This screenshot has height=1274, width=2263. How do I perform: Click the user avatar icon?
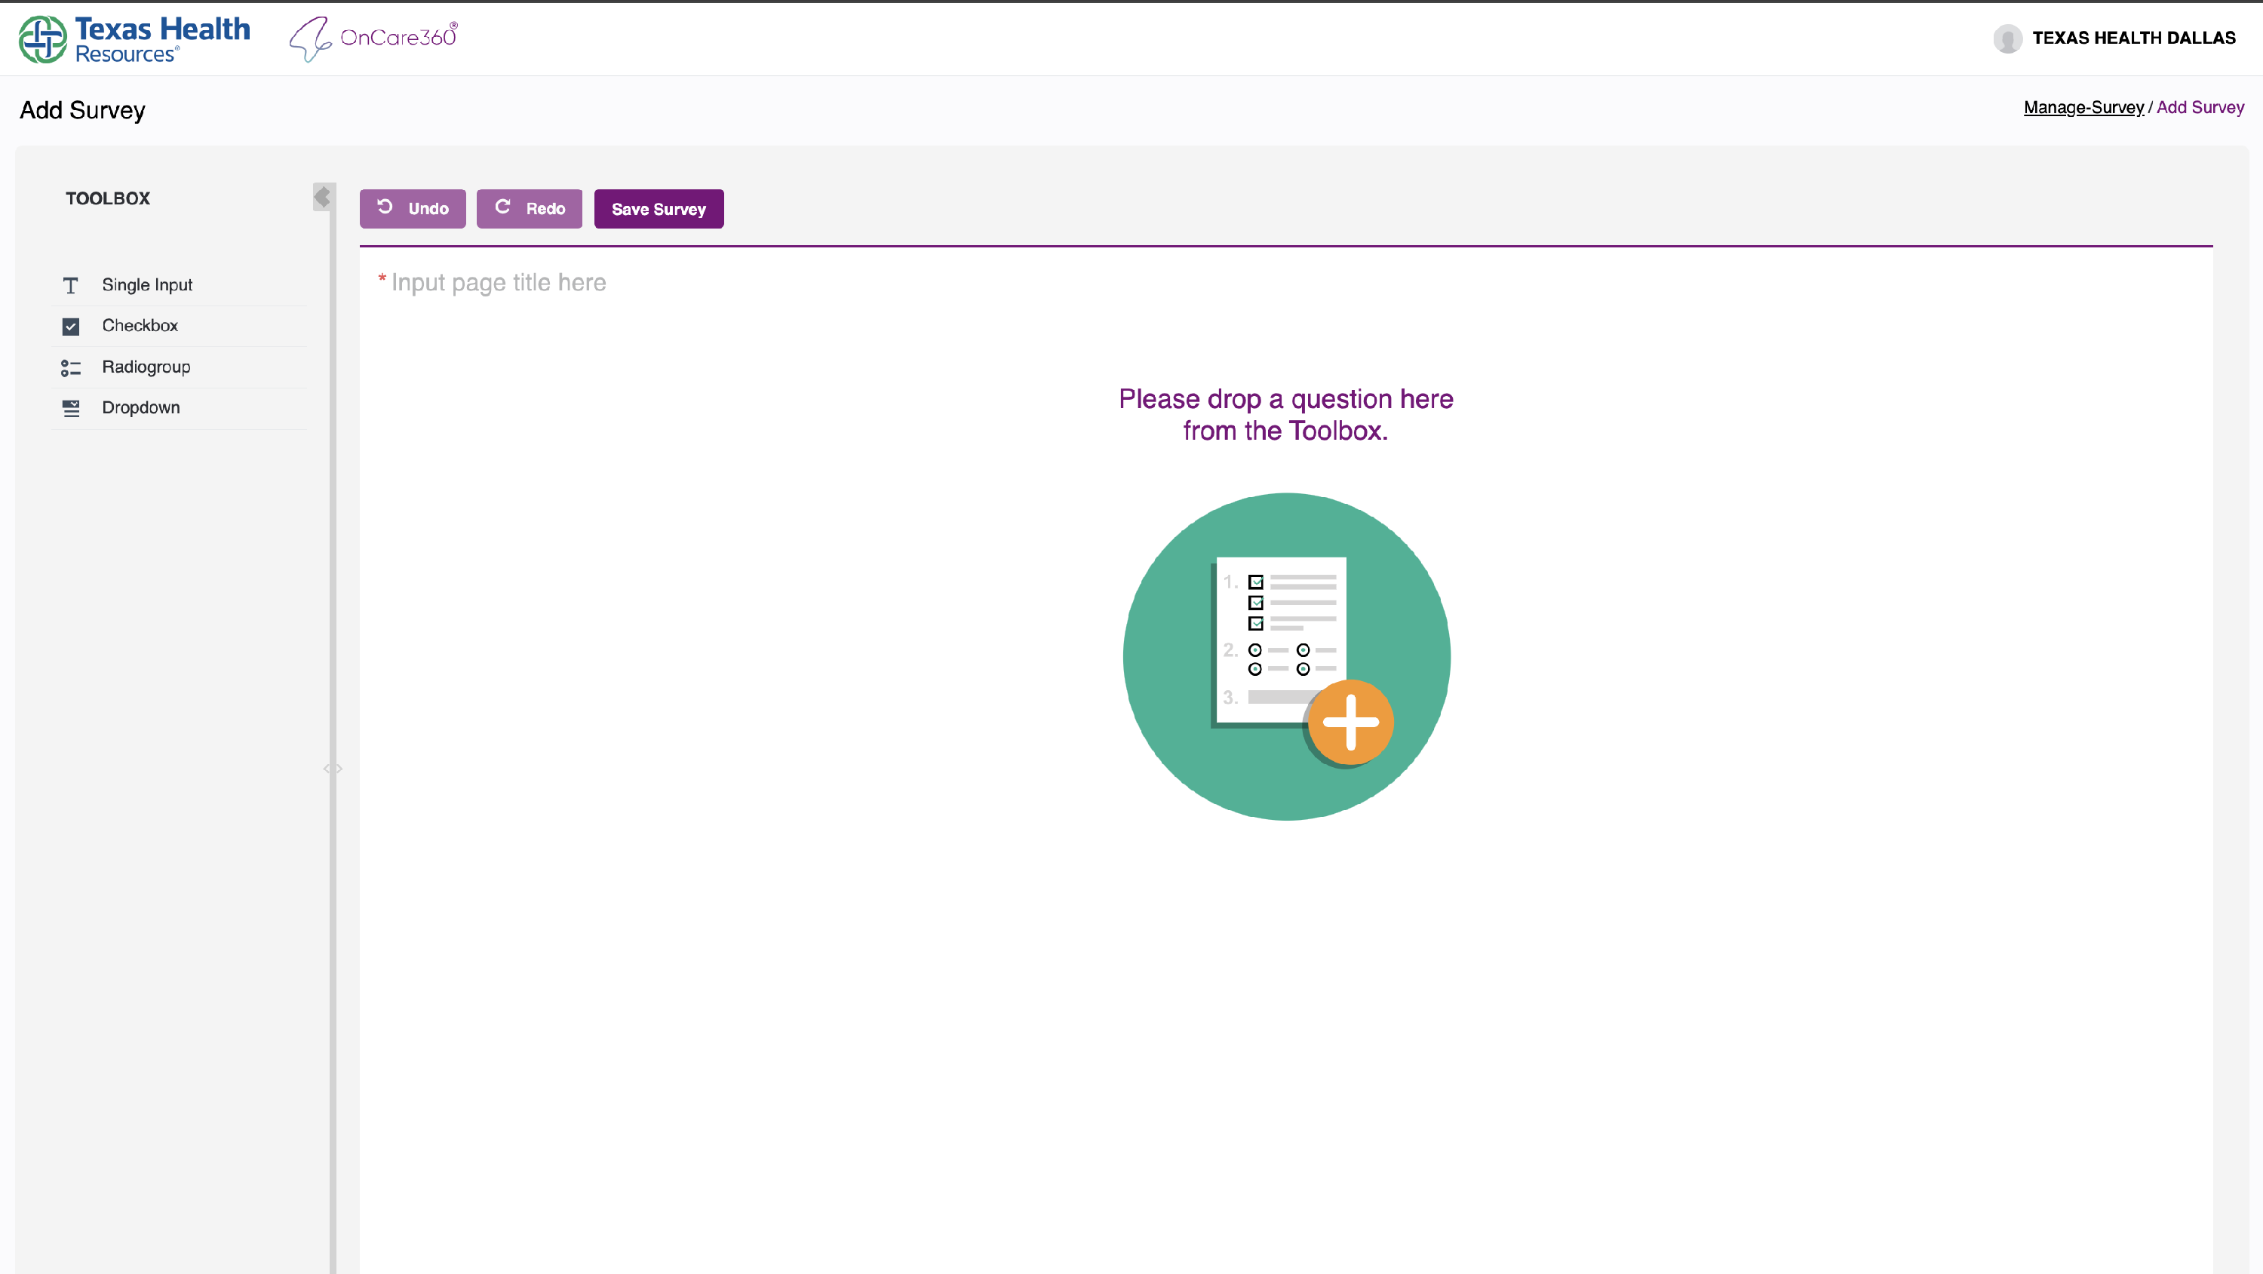click(x=2007, y=38)
